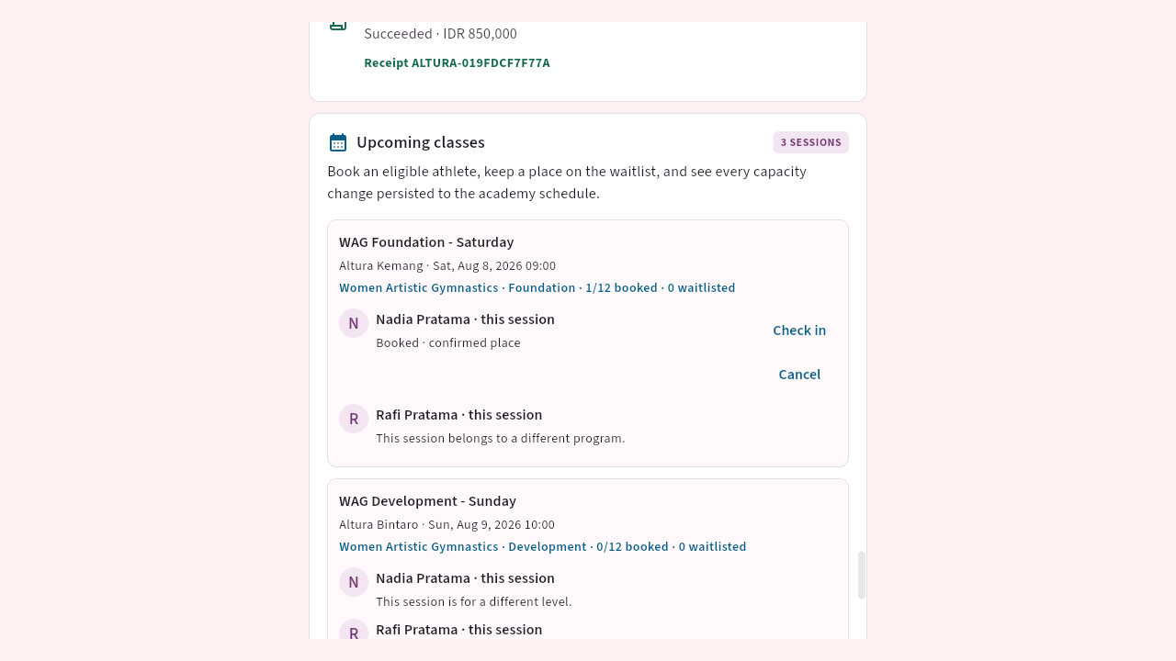Image resolution: width=1176 pixels, height=661 pixels.
Task: Select the Upcoming classes heading
Action: click(x=421, y=142)
